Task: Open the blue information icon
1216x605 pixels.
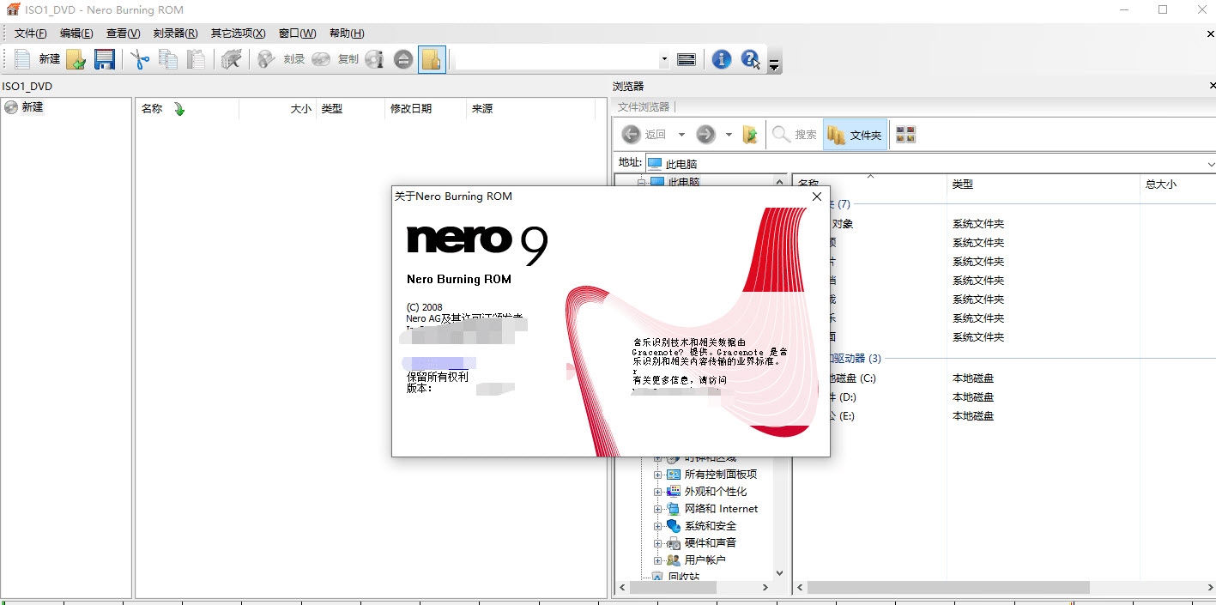Action: click(x=722, y=59)
